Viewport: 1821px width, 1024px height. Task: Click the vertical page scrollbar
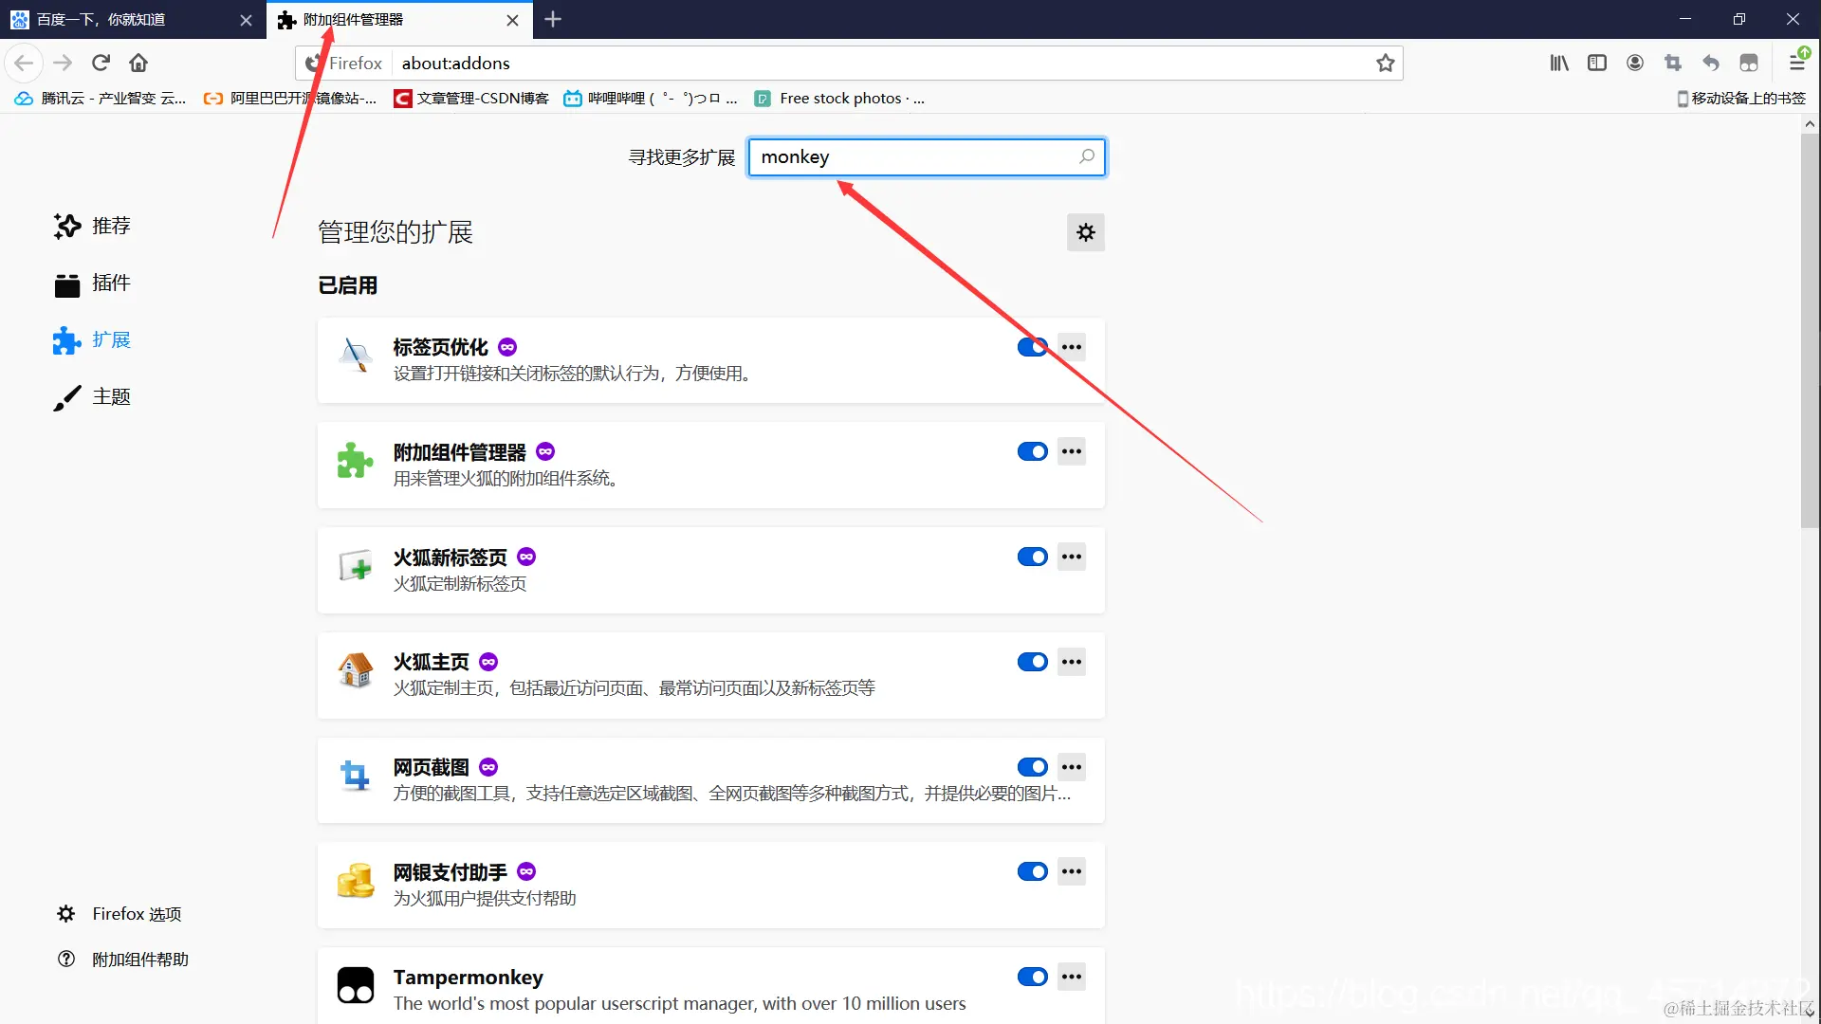coord(1810,332)
